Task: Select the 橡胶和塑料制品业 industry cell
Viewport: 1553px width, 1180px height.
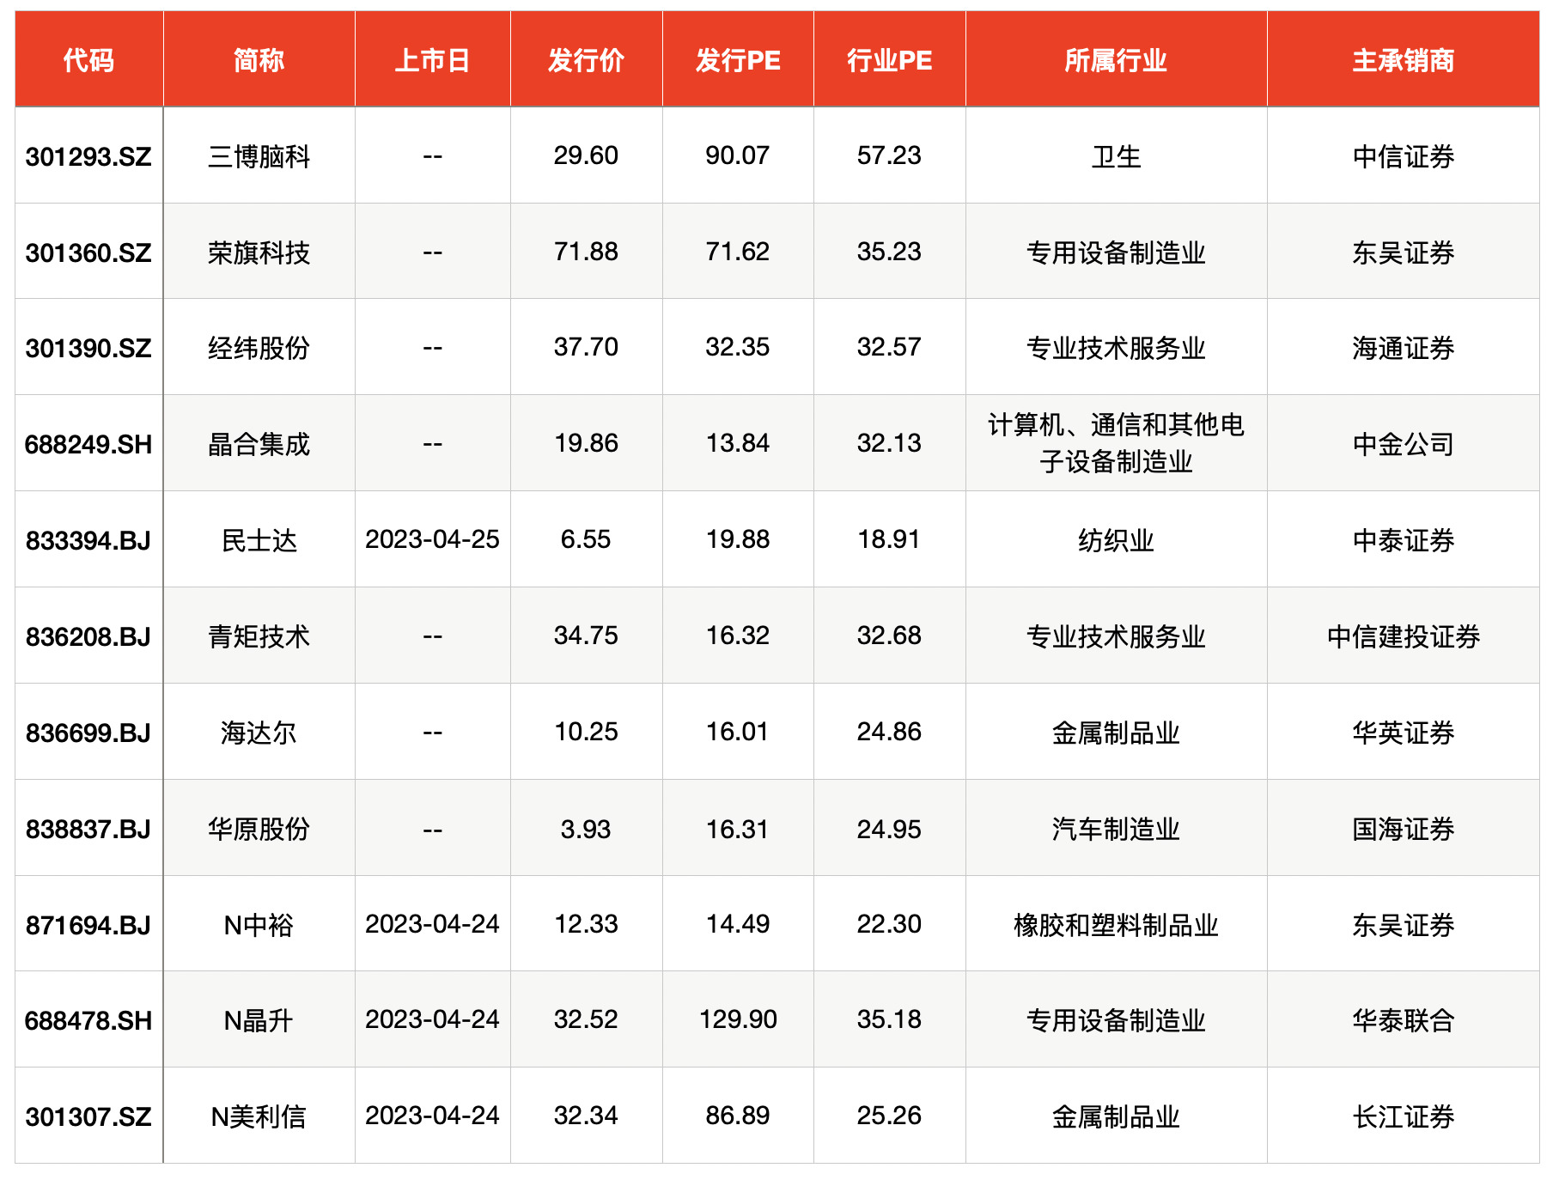Action: tap(1116, 925)
